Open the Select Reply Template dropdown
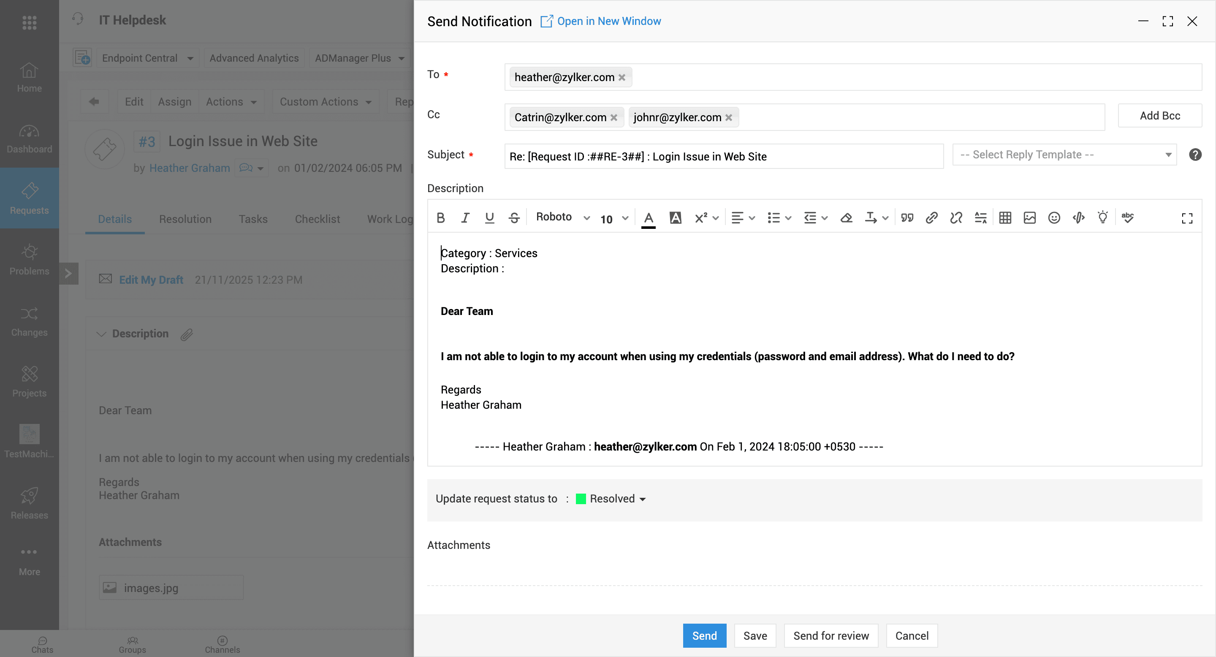This screenshot has height=657, width=1216. [1064, 155]
